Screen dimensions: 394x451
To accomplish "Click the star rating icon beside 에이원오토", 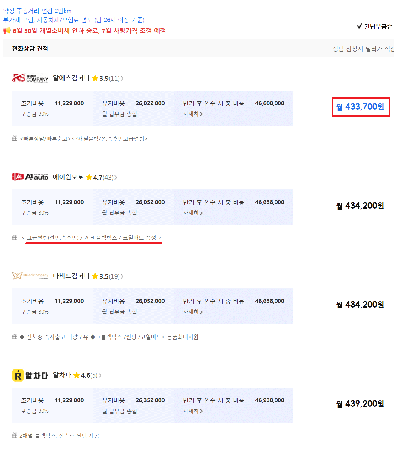I will pos(89,177).
